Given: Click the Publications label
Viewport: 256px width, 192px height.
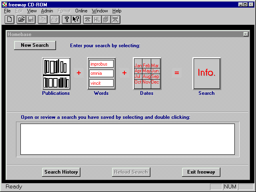Looking at the screenshot, I should [56, 93].
